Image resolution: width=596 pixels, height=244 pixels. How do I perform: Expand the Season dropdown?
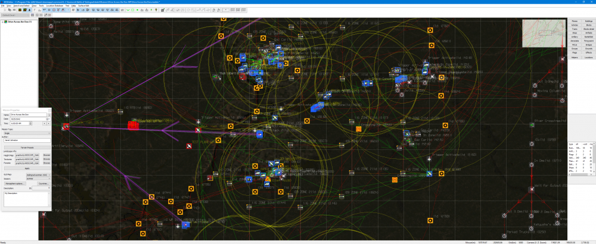click(x=38, y=179)
